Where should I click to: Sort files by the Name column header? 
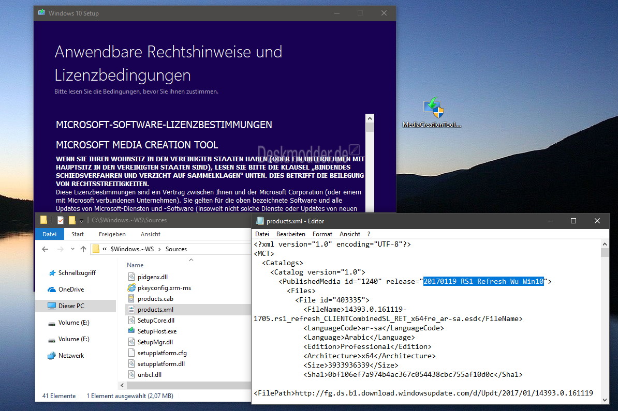(x=135, y=265)
